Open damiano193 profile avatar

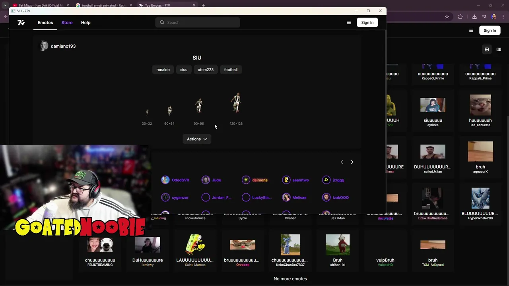tap(43, 46)
